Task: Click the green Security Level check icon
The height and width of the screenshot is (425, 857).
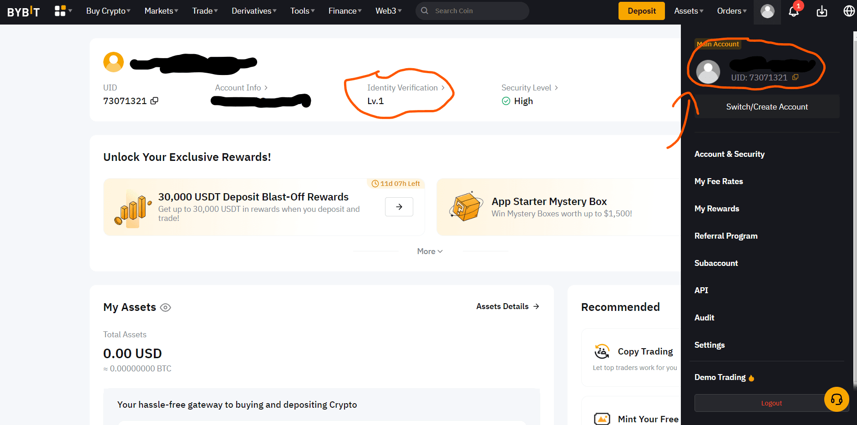Action: 506,101
